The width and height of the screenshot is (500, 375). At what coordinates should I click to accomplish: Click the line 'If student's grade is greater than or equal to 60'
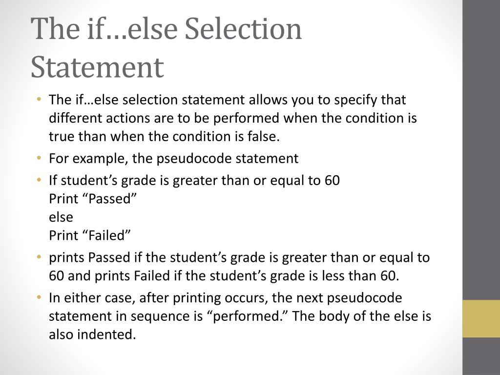point(194,181)
